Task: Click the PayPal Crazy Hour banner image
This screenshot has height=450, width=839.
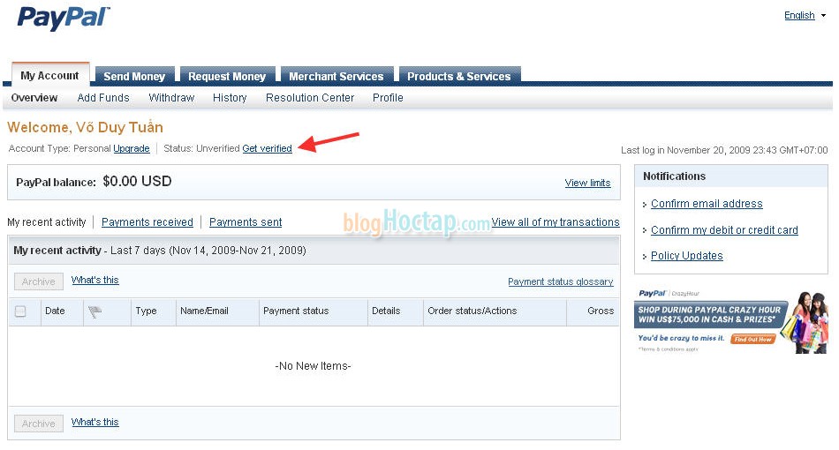Action: 731,322
